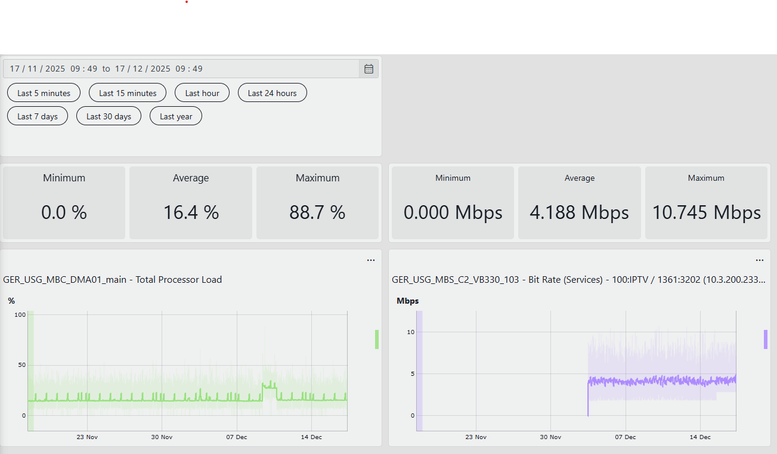Show data for the Last year

176,116
